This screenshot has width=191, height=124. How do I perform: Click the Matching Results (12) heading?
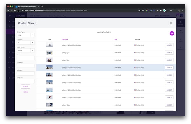click(104, 32)
